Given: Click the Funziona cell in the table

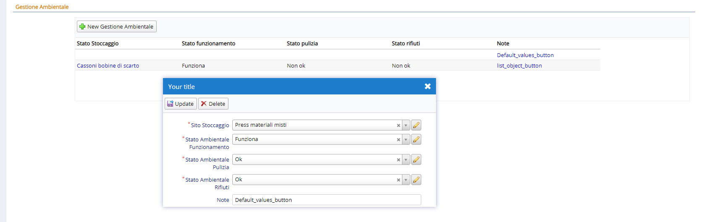Looking at the screenshot, I should click(x=193, y=65).
